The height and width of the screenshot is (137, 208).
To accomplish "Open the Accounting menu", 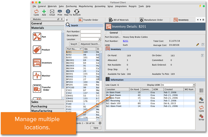I will coord(100,6).
